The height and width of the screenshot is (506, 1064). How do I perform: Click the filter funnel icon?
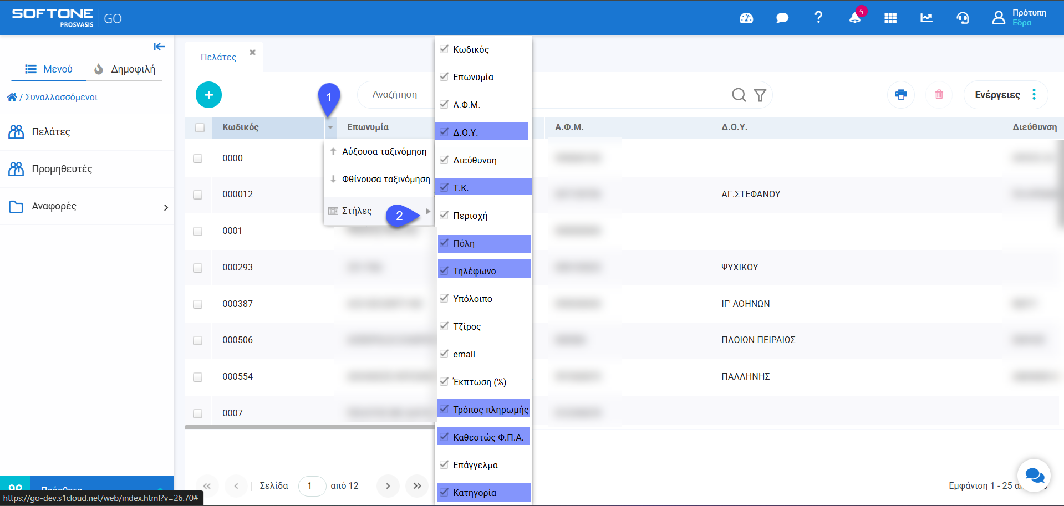760,95
